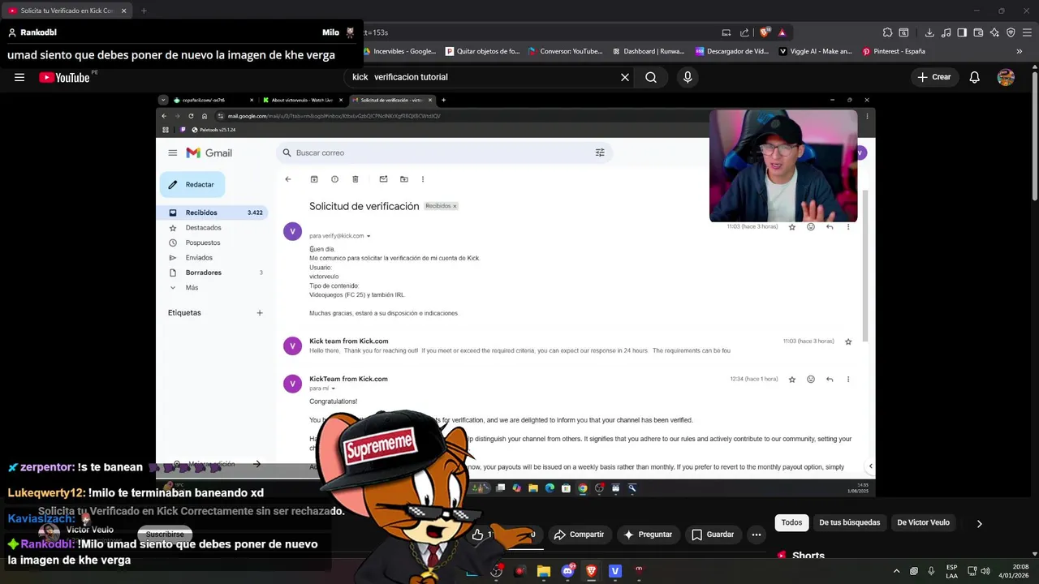Show hidden system tray icons chevron
The height and width of the screenshot is (584, 1039).
coord(896,571)
